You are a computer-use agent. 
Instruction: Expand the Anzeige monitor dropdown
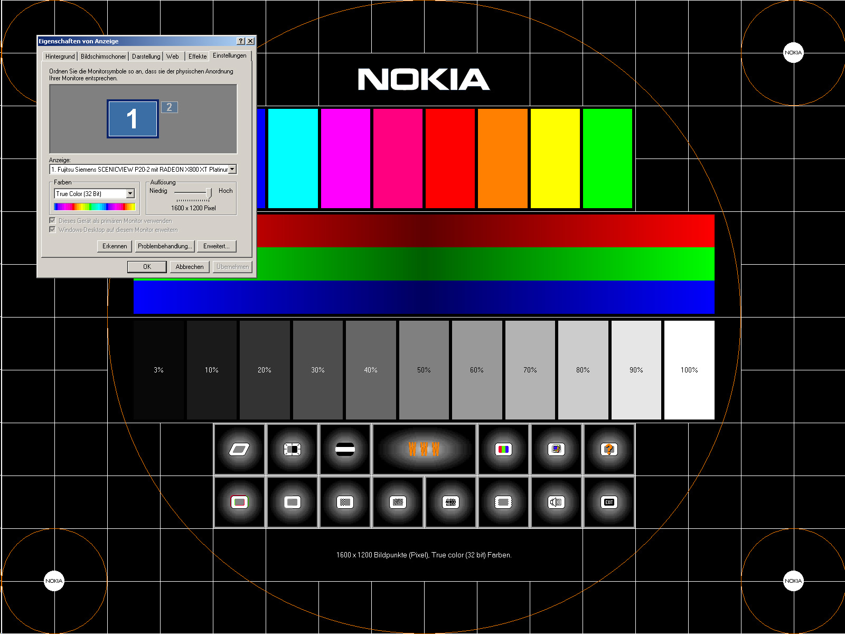(232, 170)
